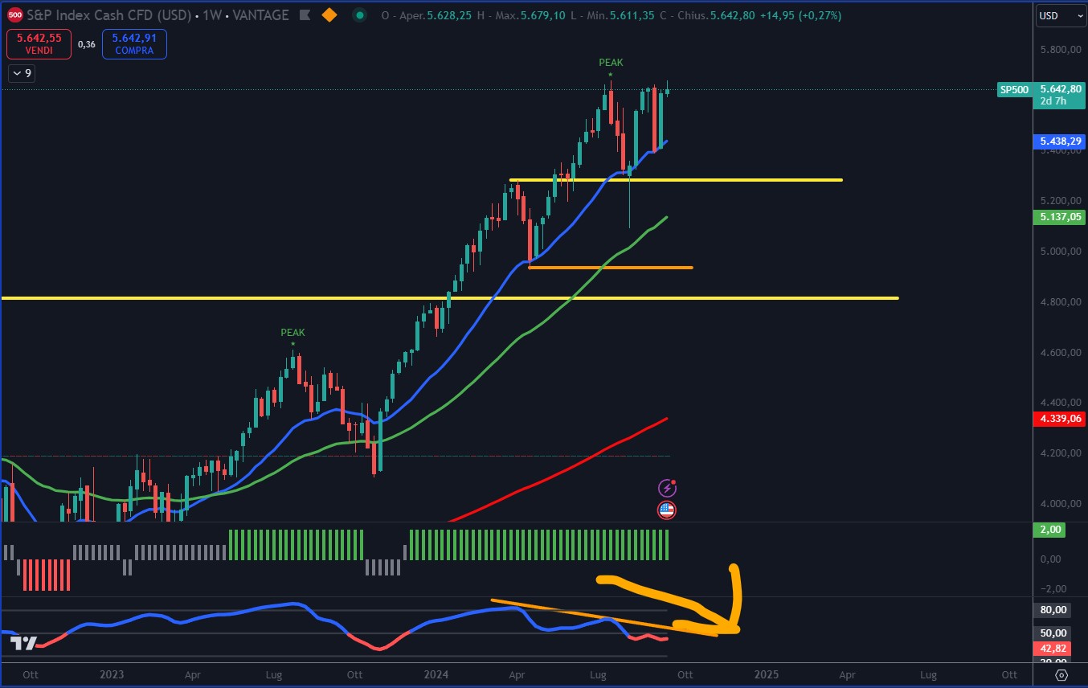Viewport: 1088px width, 688px height.
Task: Click the orange diamond icon in title bar
Action: pyautogui.click(x=330, y=15)
